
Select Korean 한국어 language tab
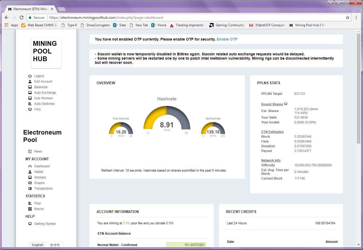55,245
